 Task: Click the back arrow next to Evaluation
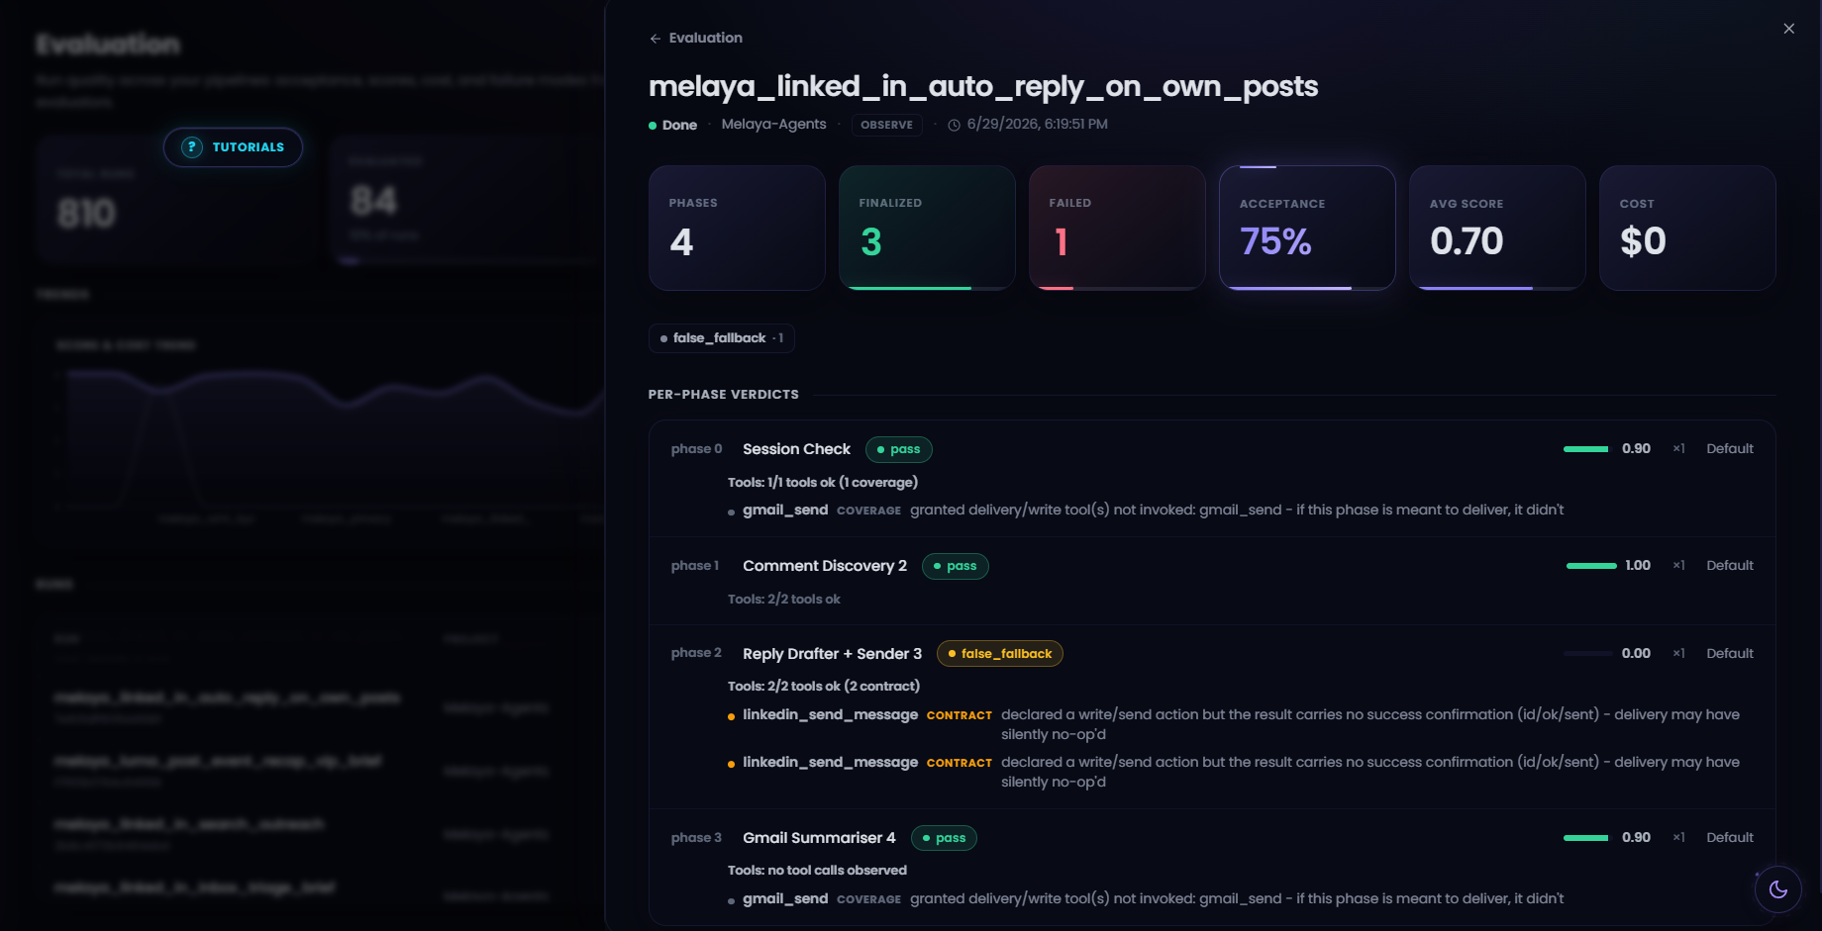(655, 39)
